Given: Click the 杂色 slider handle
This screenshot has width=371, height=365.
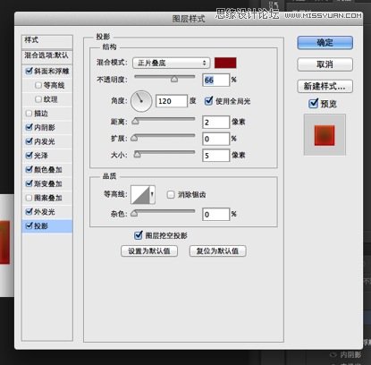Looking at the screenshot, I should (134, 213).
